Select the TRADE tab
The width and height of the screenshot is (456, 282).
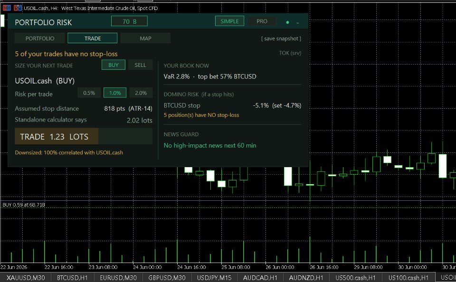pos(93,38)
